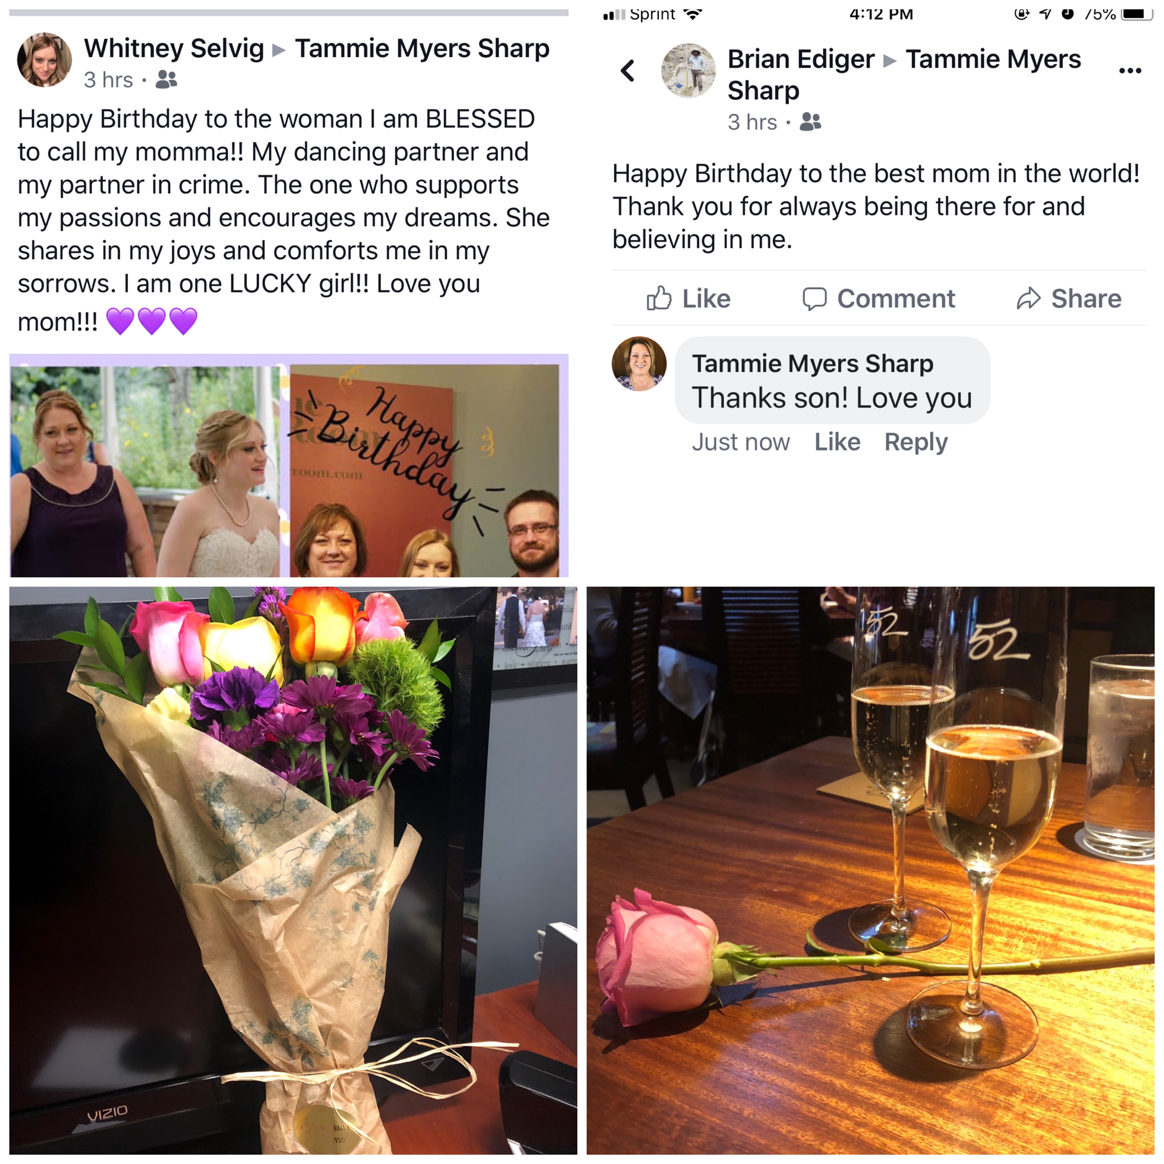Screen dimensions: 1164x1164
Task: Click friends audience icon on Whitney's post
Action: pyautogui.click(x=166, y=79)
